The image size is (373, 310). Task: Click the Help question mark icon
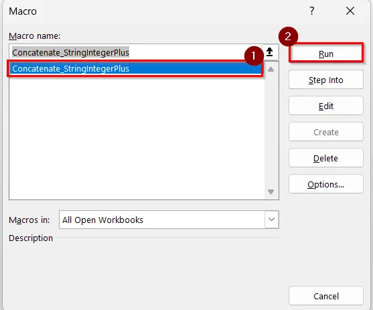tap(312, 11)
